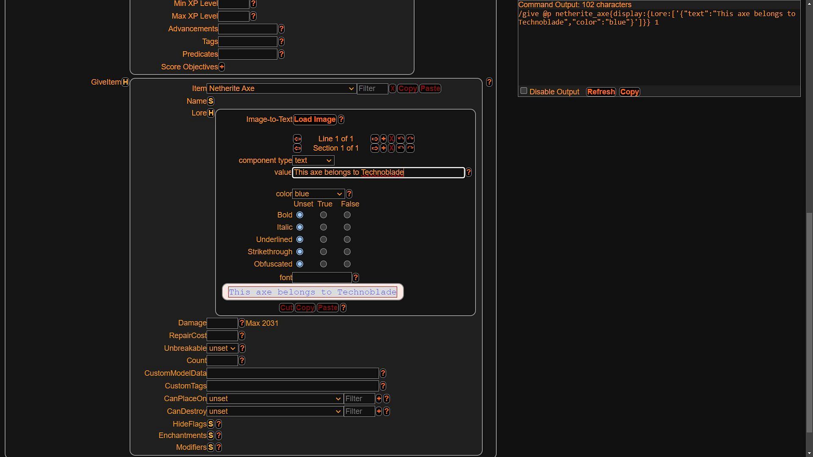Click the Copy command output icon
Screen dimensions: 813x457
pyautogui.click(x=629, y=91)
